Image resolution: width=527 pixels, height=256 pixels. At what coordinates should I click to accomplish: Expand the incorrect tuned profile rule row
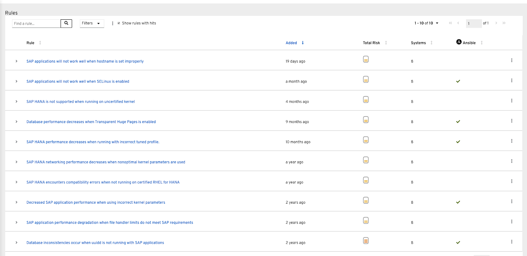click(x=16, y=142)
